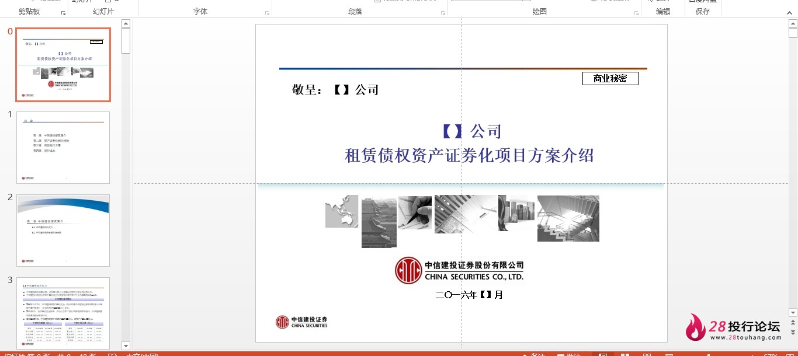Collapse the ribbon with the chevron arrow

pyautogui.click(x=790, y=12)
